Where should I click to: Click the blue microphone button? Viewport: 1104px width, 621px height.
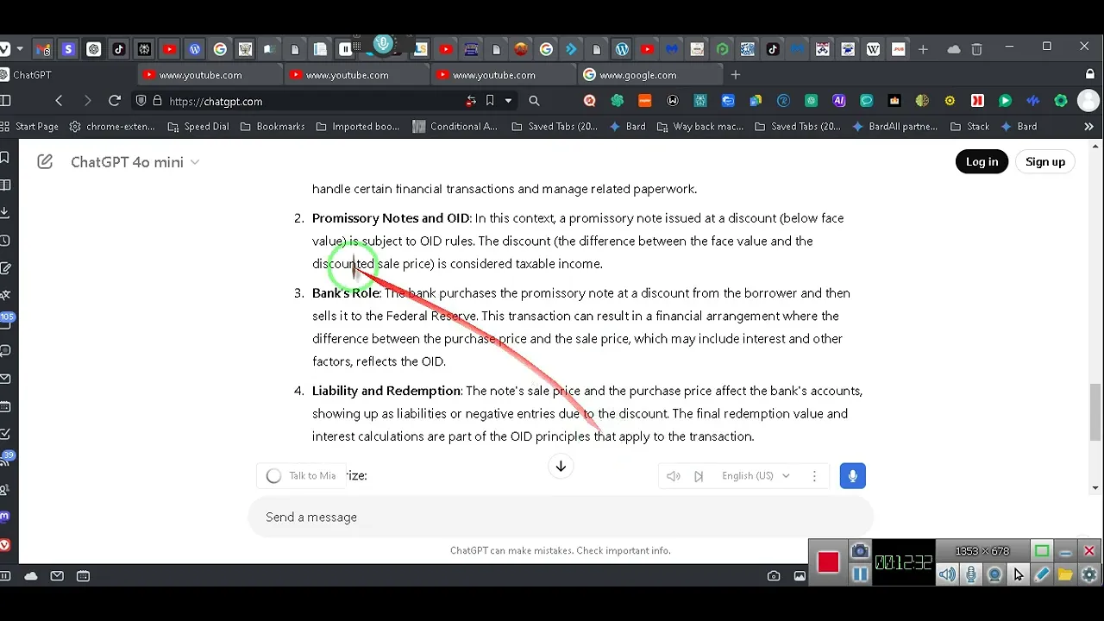point(852,475)
